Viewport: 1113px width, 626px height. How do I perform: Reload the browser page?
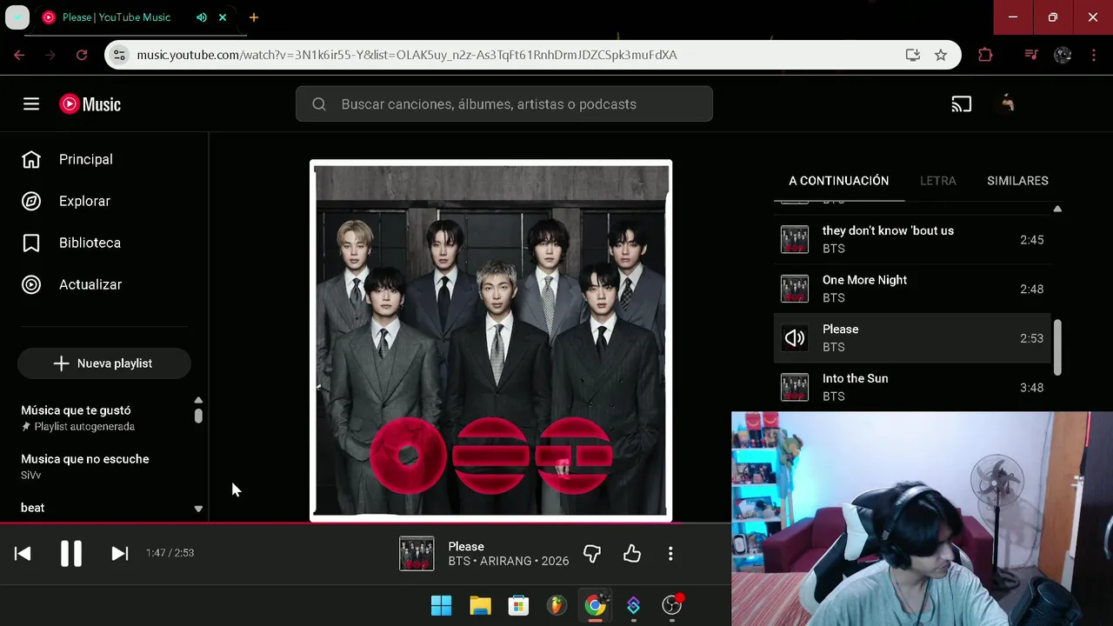(82, 55)
